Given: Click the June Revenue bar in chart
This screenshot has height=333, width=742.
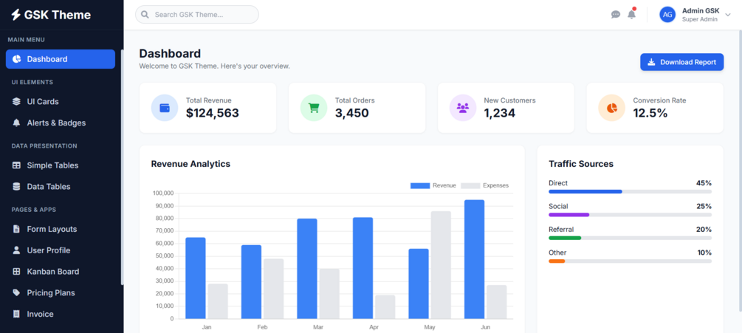Looking at the screenshot, I should (474, 259).
